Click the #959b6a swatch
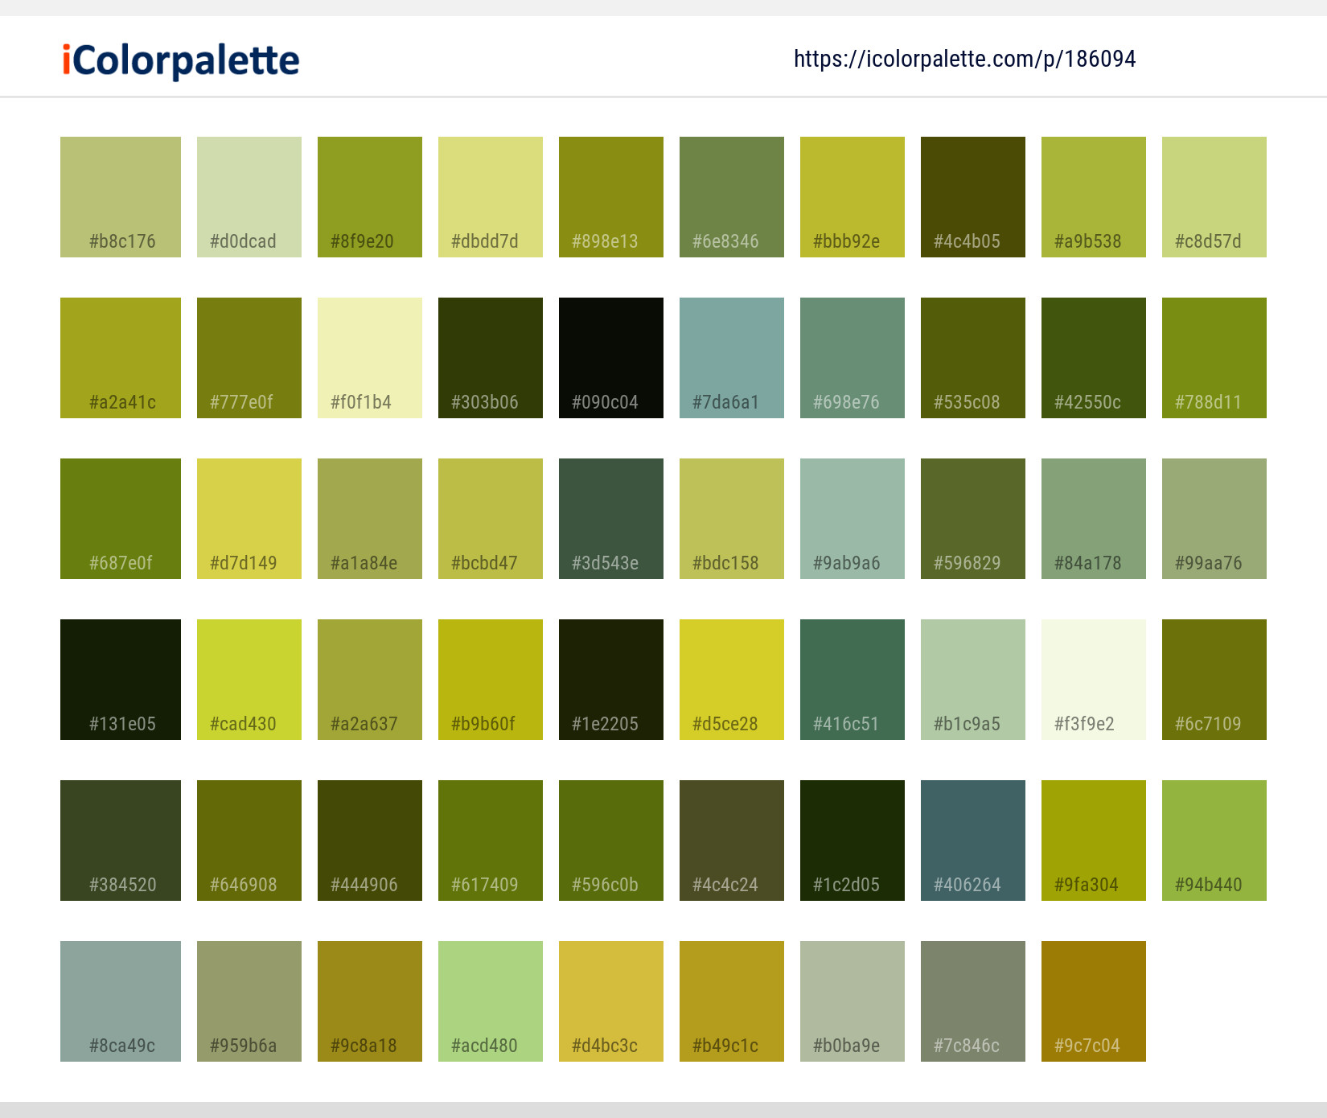Image resolution: width=1327 pixels, height=1118 pixels. (x=249, y=1001)
